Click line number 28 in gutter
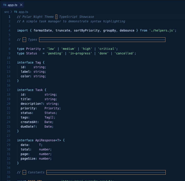Image resolution: width=185 pixels, height=181 pixels. [x=9, y=140]
